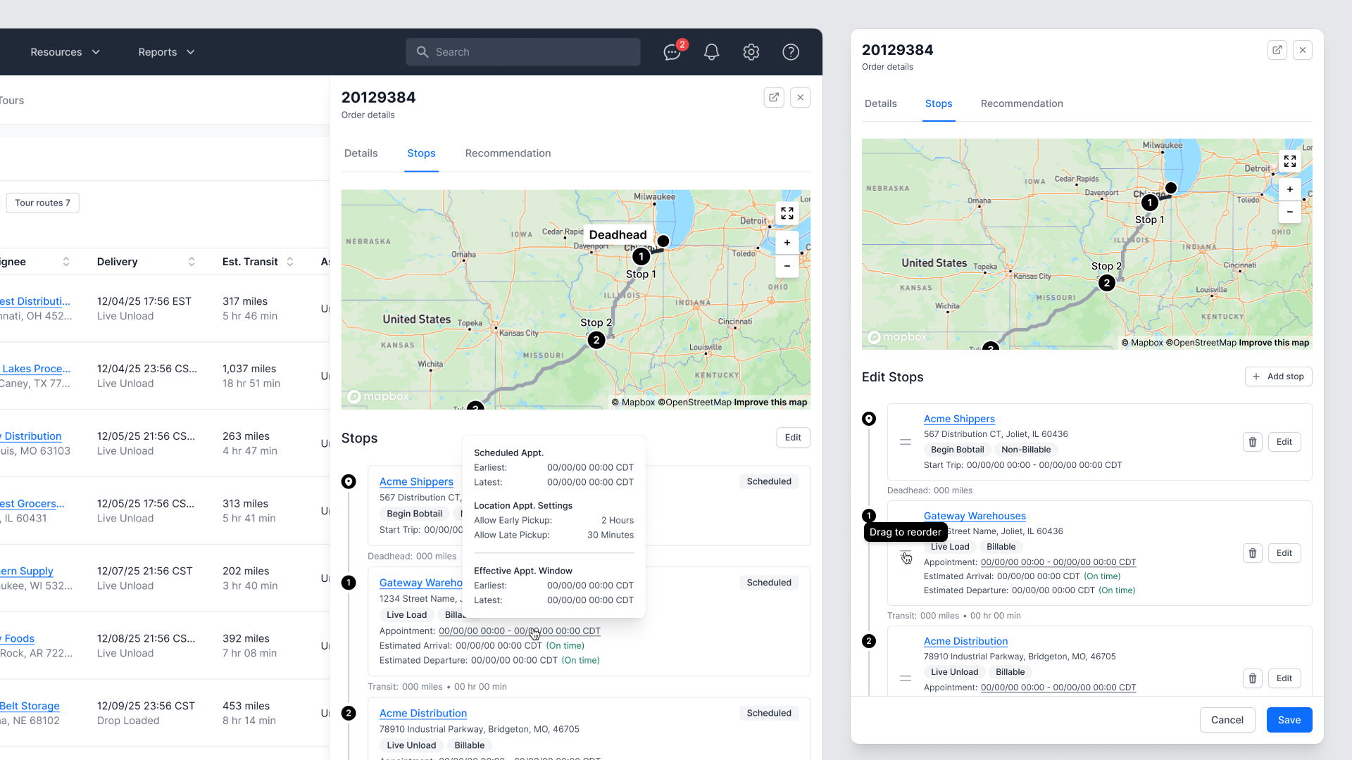Click the Add stop button
The image size is (1352, 760).
tap(1278, 376)
